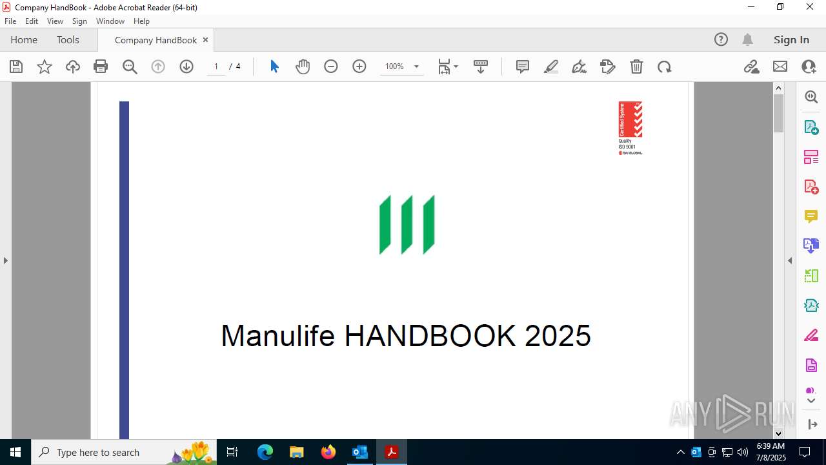The image size is (826, 465).
Task: Expand the left navigation pane
Action: (x=5, y=260)
